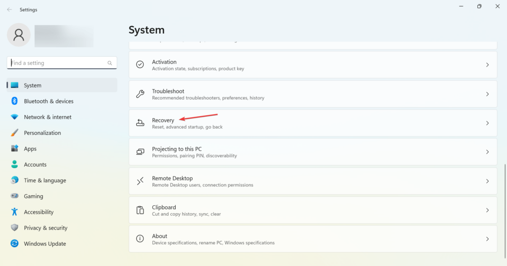Click the Find a setting field
This screenshot has width=507, height=266.
pos(62,63)
